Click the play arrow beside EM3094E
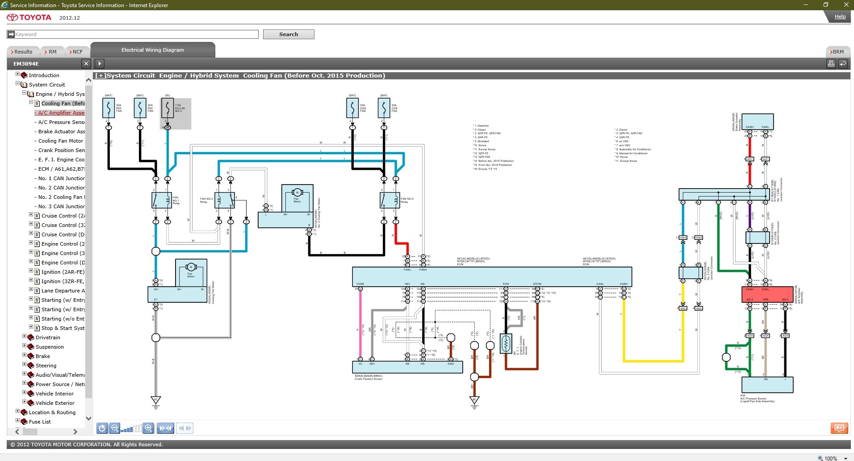 (x=100, y=64)
